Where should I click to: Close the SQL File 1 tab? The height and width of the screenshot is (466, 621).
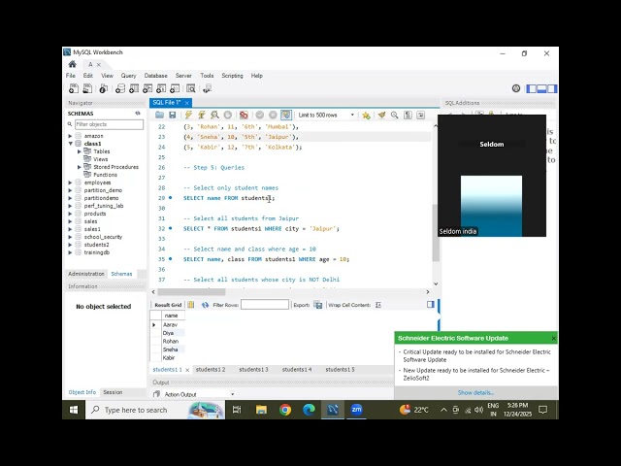click(187, 103)
